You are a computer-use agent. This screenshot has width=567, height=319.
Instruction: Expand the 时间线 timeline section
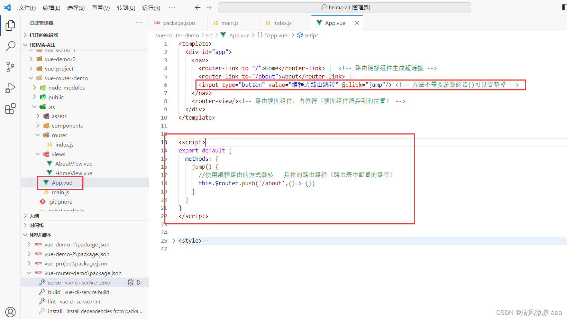[85, 225]
